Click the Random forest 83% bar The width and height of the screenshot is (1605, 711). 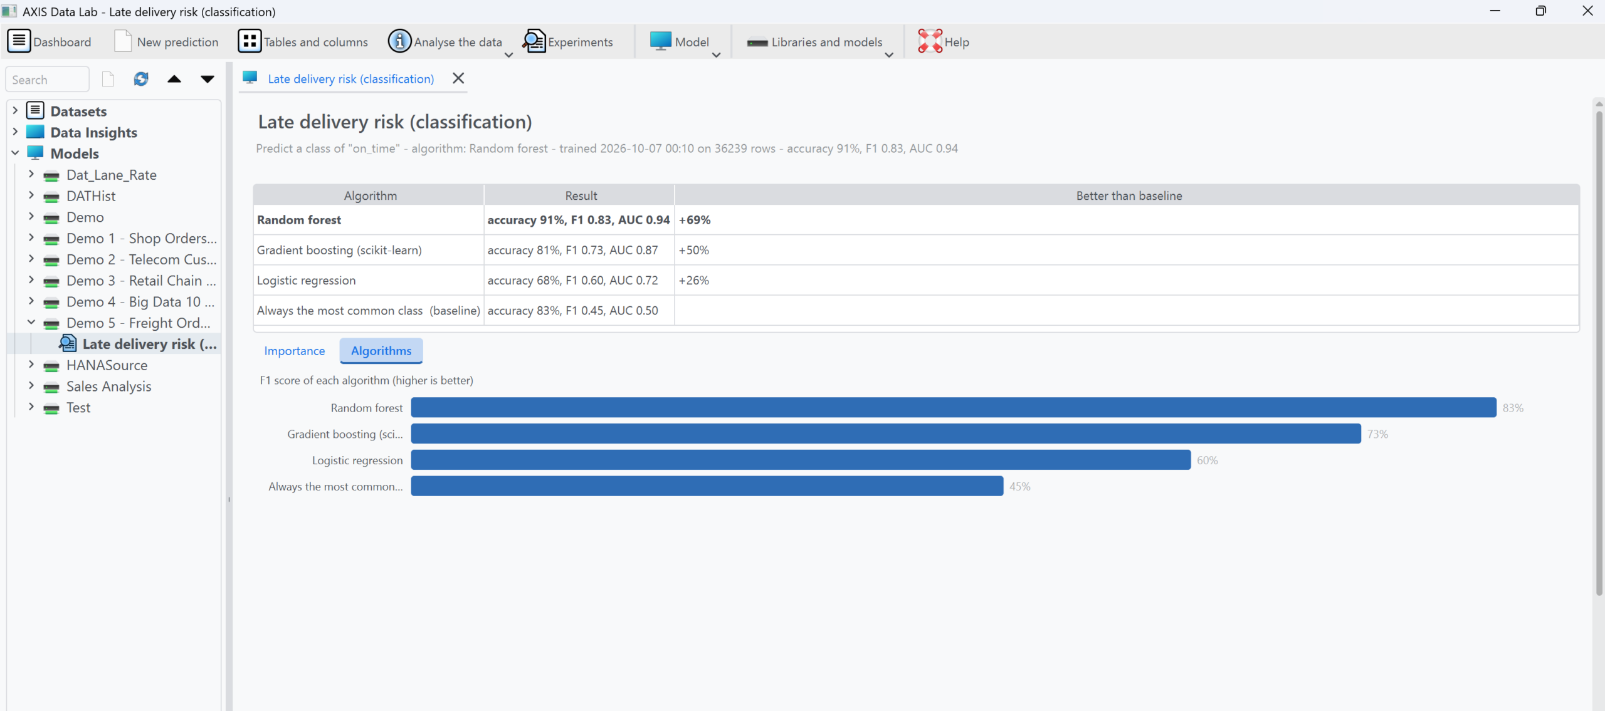point(954,407)
